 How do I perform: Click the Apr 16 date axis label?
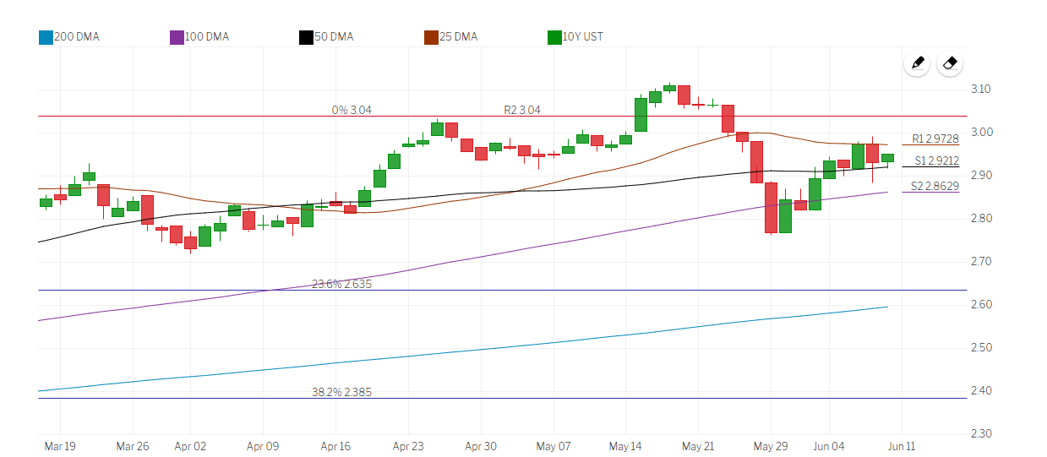[x=335, y=445]
